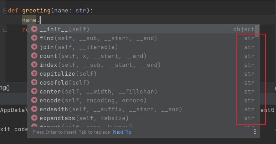Click the 'str' type hint in signature
276x144 pixels.
(81, 11)
